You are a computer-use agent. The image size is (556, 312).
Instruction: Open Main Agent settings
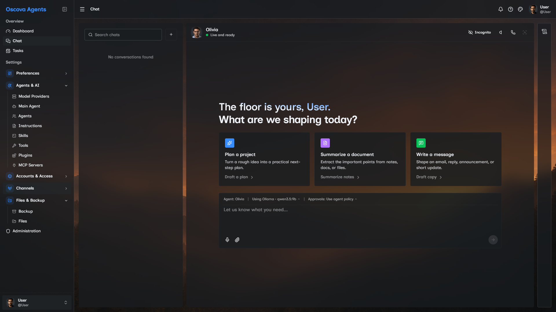(x=40, y=106)
